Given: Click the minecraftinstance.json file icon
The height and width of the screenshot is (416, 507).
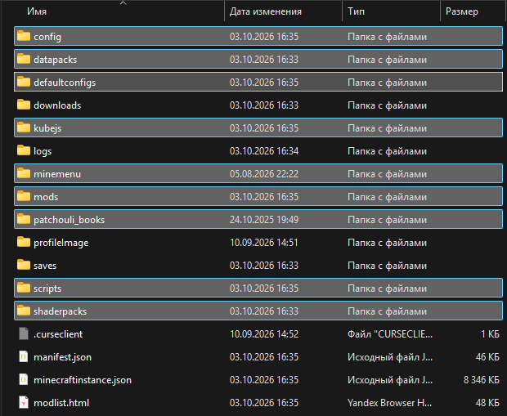Looking at the screenshot, I should tap(24, 379).
